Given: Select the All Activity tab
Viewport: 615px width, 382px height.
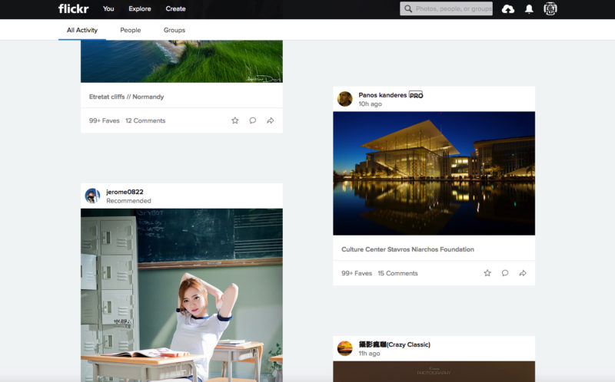Looking at the screenshot, I should tap(82, 30).
